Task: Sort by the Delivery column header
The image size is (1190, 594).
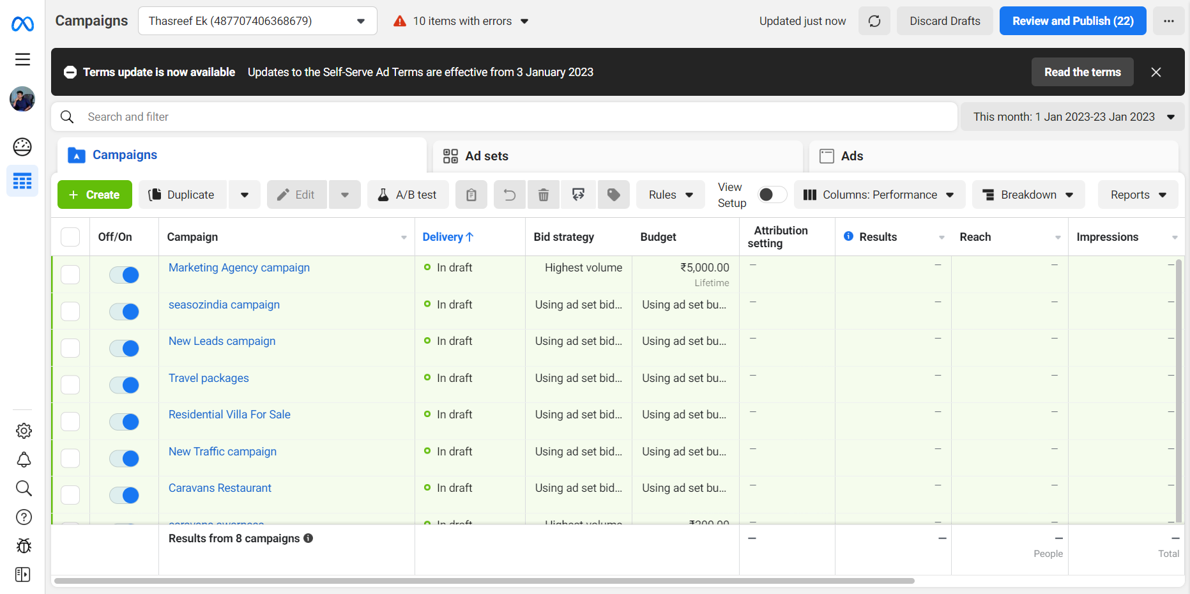Action: (x=448, y=237)
